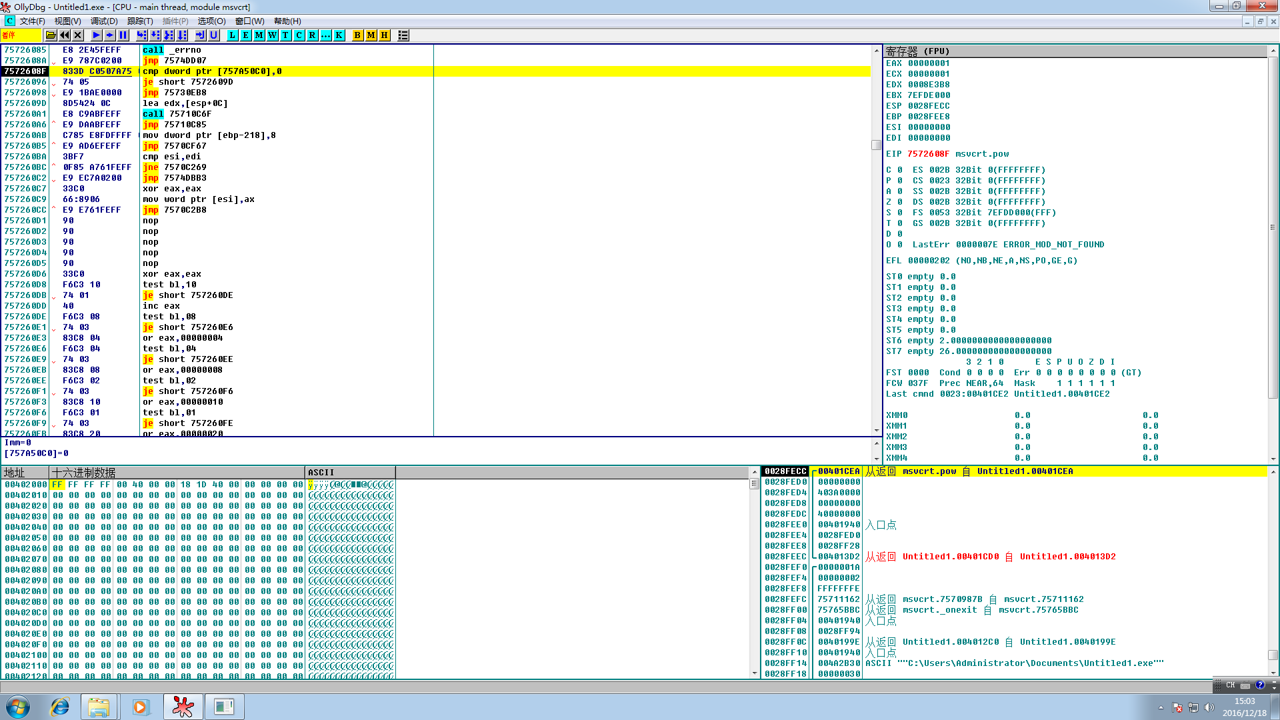The image size is (1280, 720).
Task: Open Call stack with K icon
Action: (339, 35)
